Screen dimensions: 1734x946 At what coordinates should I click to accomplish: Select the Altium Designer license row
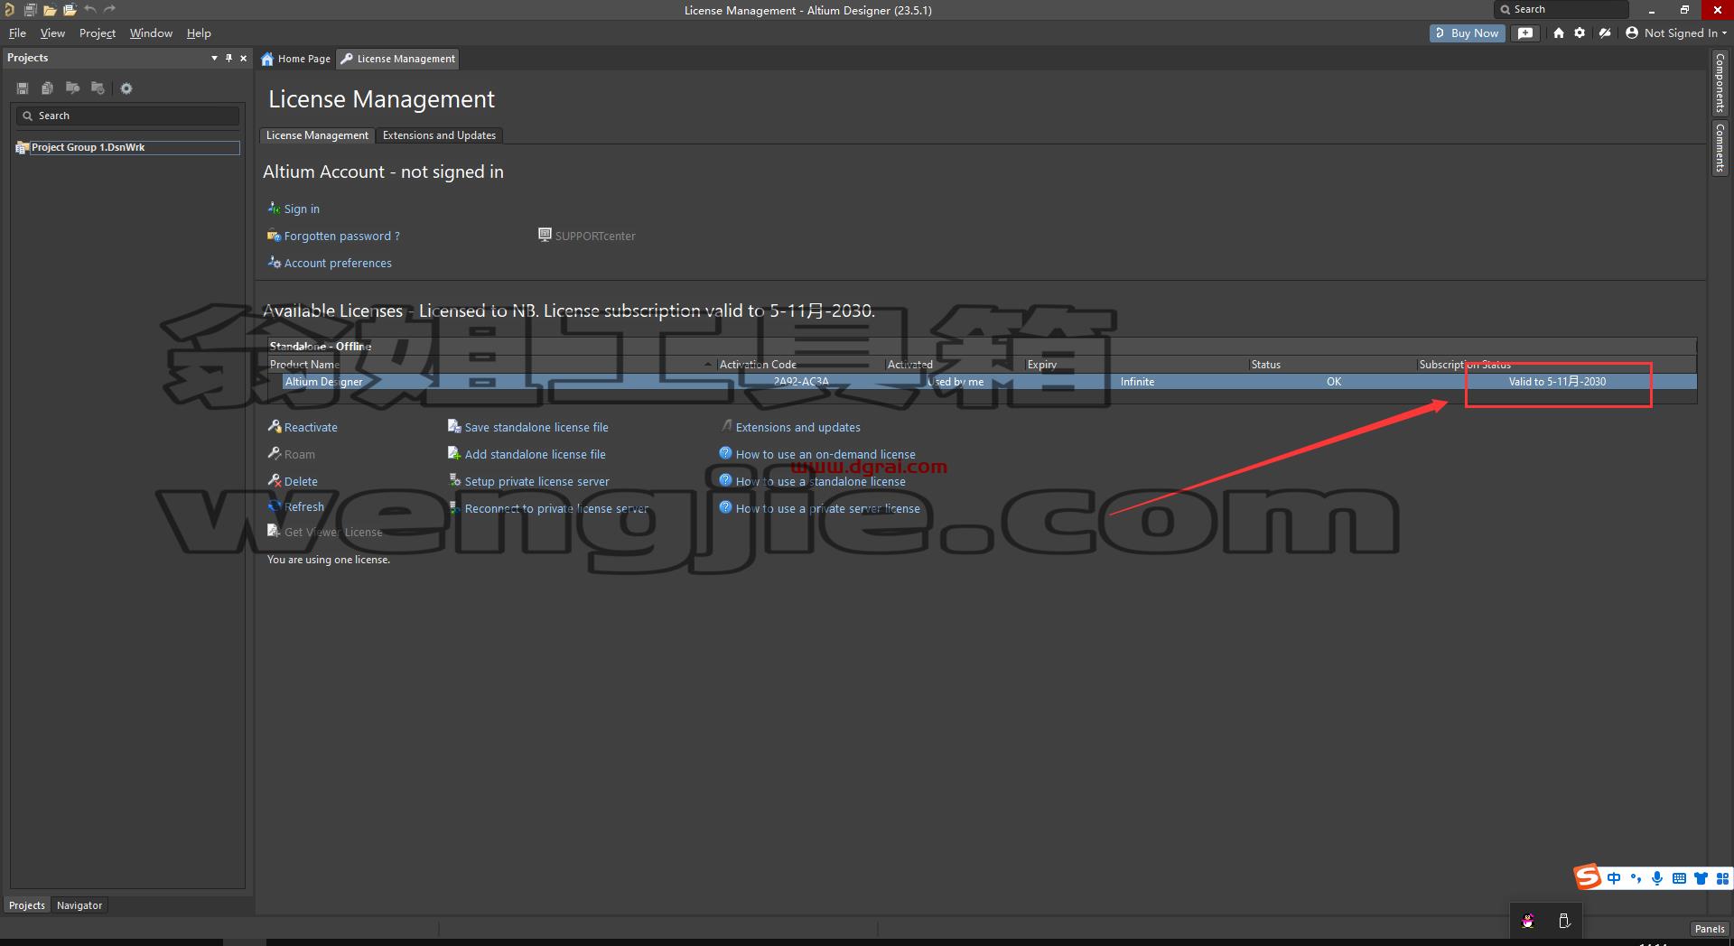982,382
